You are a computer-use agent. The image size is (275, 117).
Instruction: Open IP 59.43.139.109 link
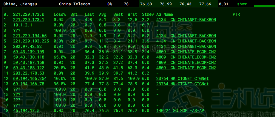[x=29, y=52]
